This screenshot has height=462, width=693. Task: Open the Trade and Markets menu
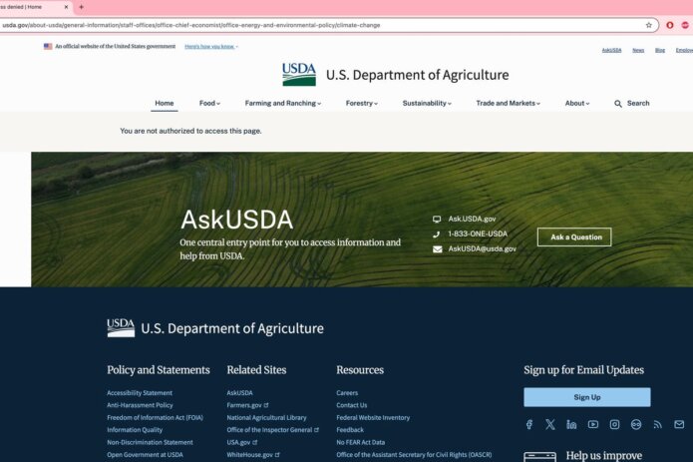[x=508, y=103]
